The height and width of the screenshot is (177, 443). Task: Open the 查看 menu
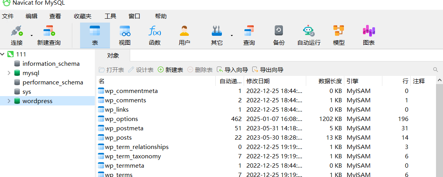click(x=55, y=16)
